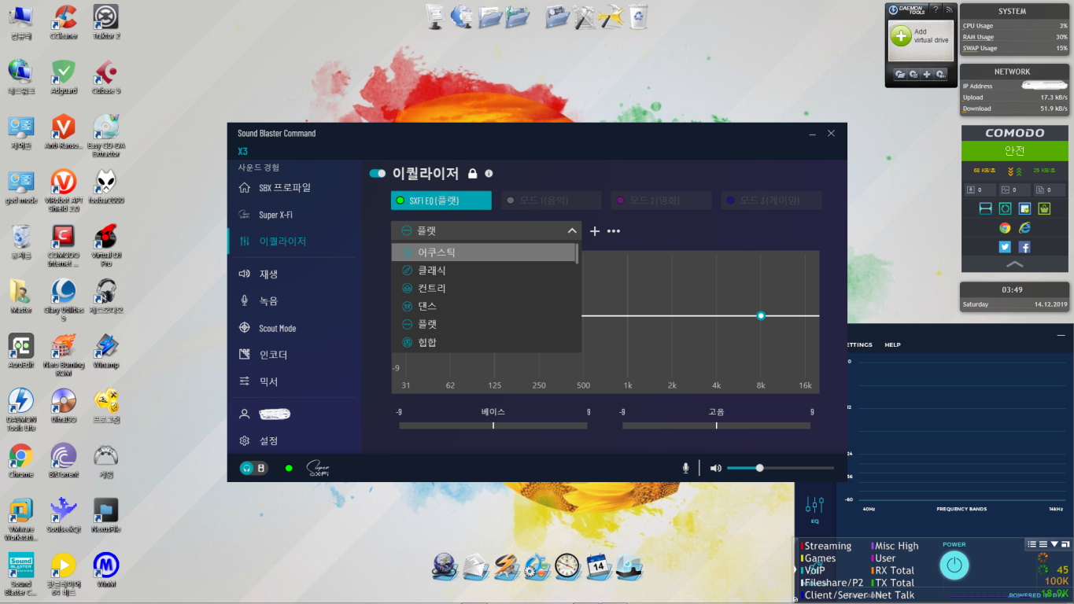1074x604 pixels.
Task: Open the Winamp desktop icon
Action: pos(106,351)
